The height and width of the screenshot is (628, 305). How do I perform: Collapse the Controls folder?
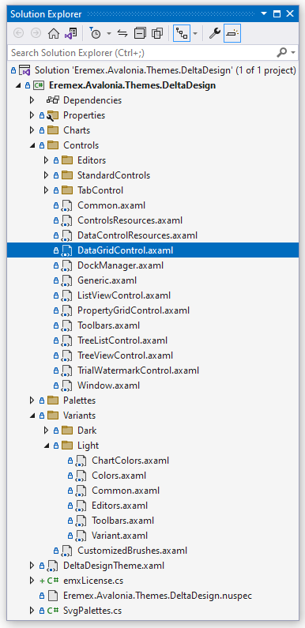(x=32, y=145)
